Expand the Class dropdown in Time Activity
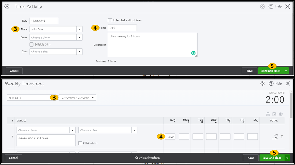The height and width of the screenshot is (165, 295). [79, 52]
